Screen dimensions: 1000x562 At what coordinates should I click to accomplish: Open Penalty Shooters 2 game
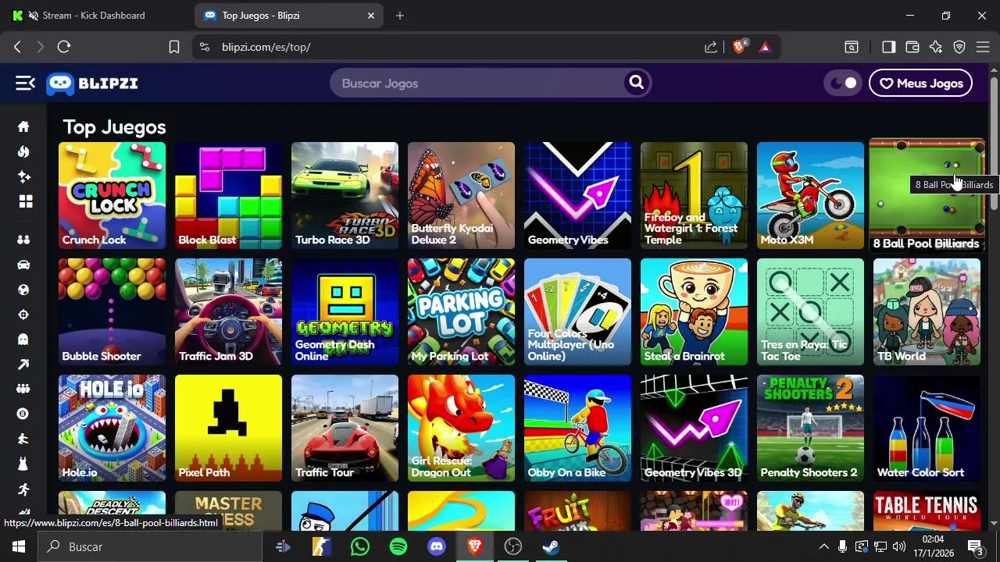[810, 428]
